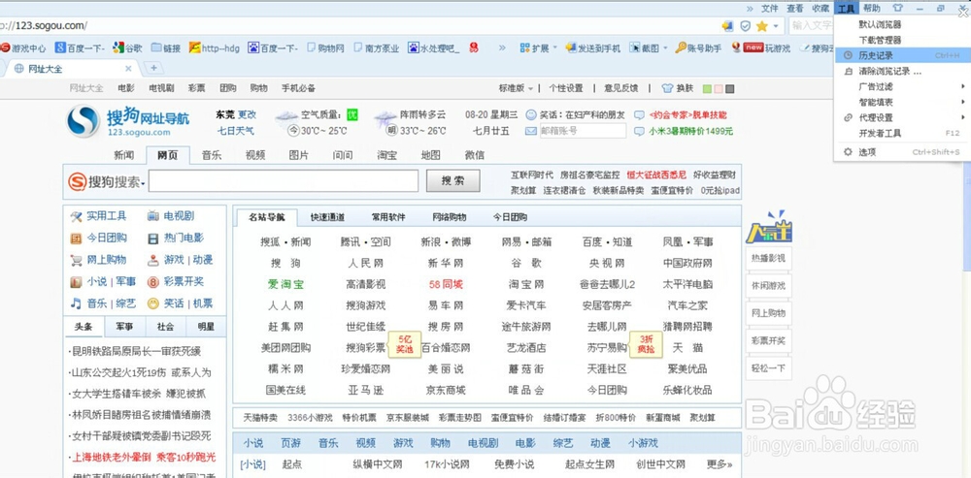Click the security shield icon in address bar

(746, 26)
